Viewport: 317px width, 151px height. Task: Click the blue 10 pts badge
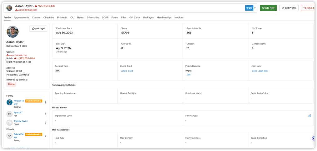[249, 8]
